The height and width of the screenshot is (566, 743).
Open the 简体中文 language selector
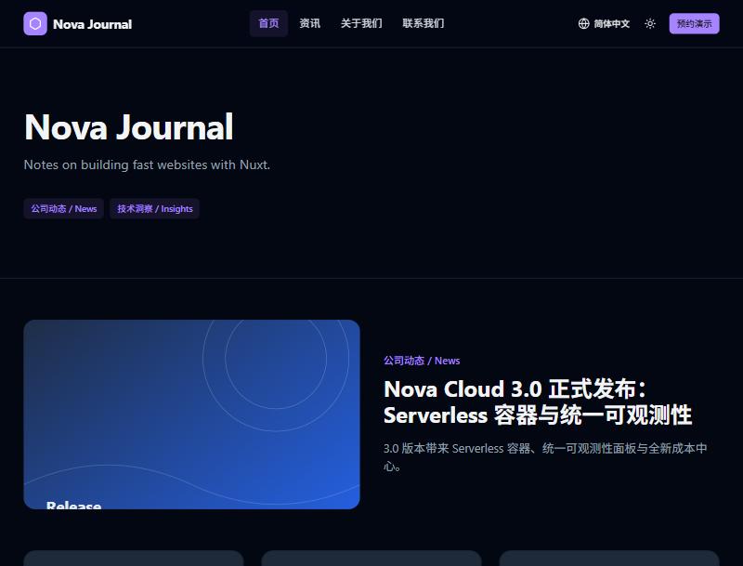[605, 24]
